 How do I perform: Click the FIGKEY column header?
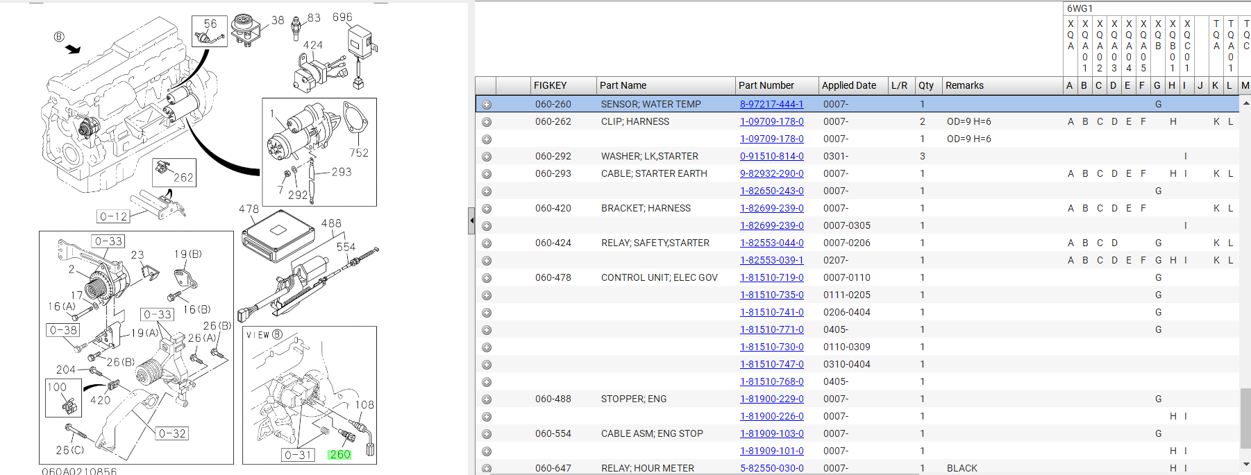(x=550, y=85)
